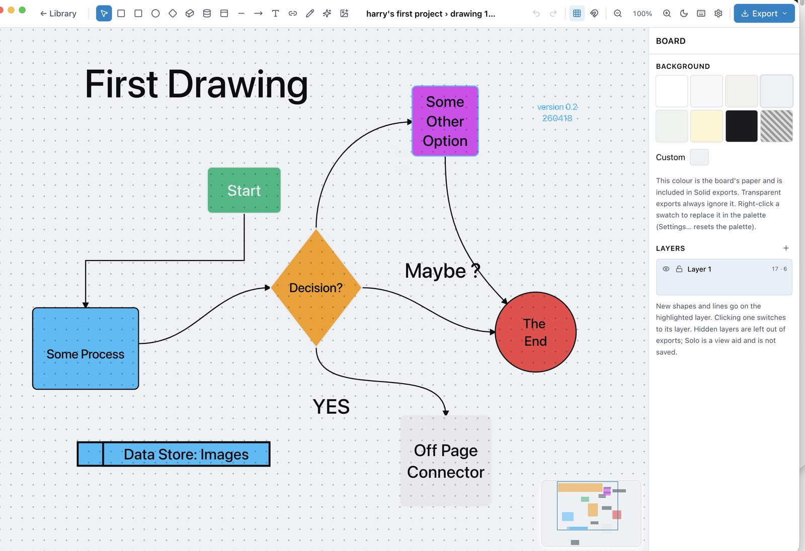This screenshot has width=805, height=551.
Task: Toggle snapping with the magnet icon
Action: click(x=594, y=14)
